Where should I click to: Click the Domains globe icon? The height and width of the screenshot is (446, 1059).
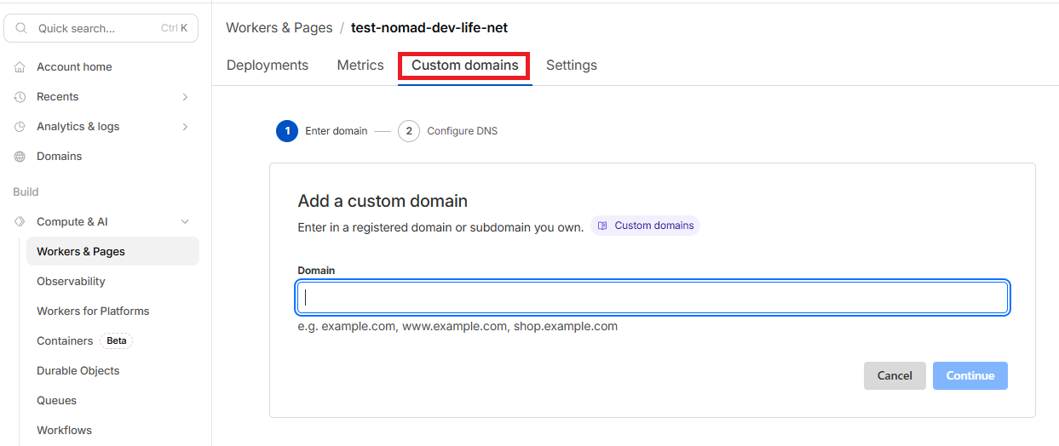coord(20,157)
